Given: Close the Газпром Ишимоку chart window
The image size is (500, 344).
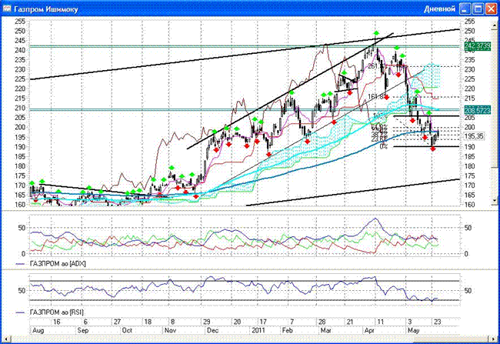Looking at the screenshot, I should pos(491,8).
